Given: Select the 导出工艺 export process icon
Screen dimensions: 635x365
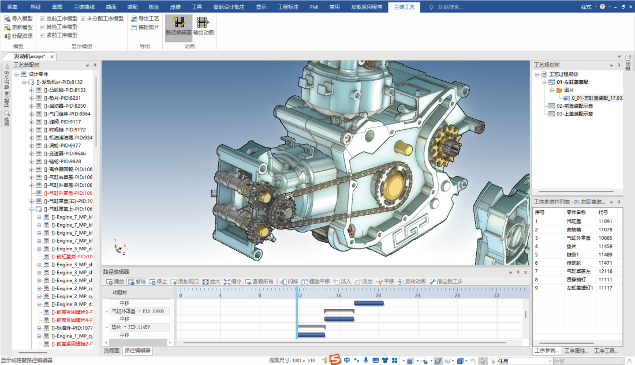Looking at the screenshot, I should [134, 18].
